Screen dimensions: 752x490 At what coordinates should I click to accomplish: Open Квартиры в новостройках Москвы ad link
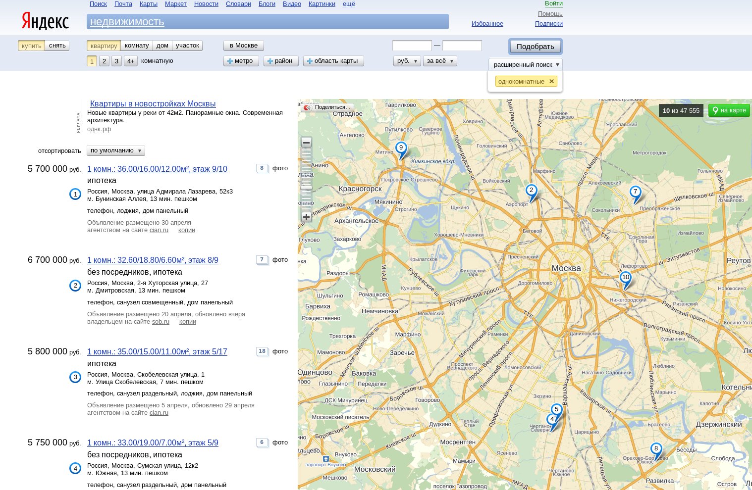click(x=153, y=104)
